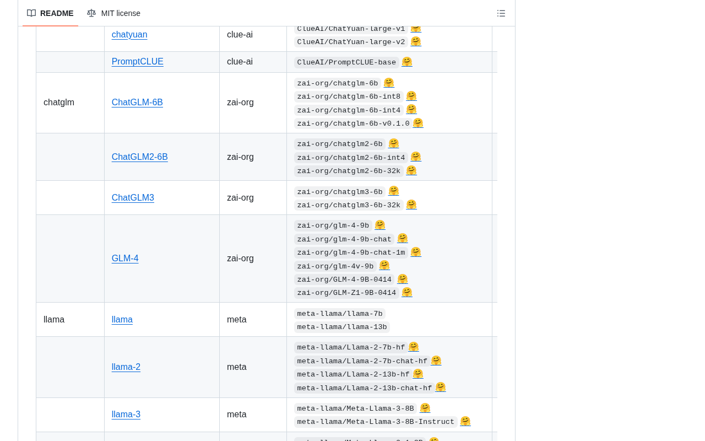Open Hugging Face icon for zai-org/chatglm-6b-int4
Screen dimensions: 705x441
coord(411,109)
